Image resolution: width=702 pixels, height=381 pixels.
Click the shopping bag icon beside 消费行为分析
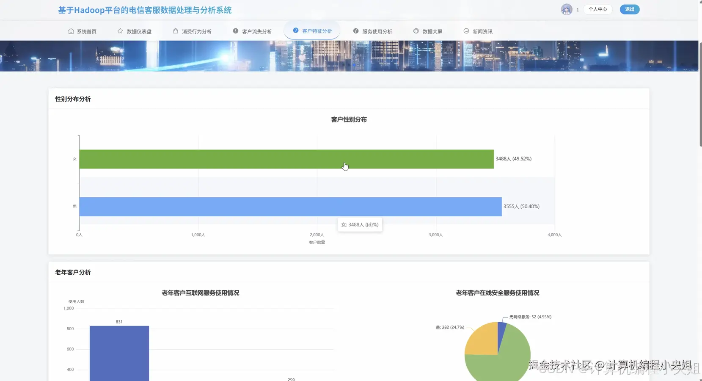pyautogui.click(x=176, y=31)
